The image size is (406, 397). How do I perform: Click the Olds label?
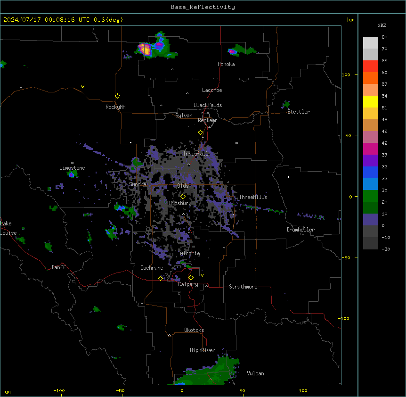[183, 186]
